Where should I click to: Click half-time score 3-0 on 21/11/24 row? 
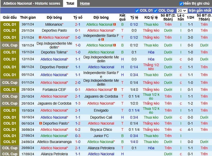pyautogui.click(x=190, y=37)
